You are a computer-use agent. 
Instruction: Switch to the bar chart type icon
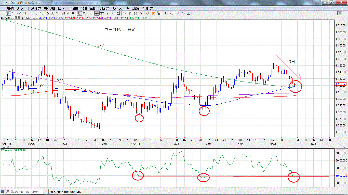point(14,13)
